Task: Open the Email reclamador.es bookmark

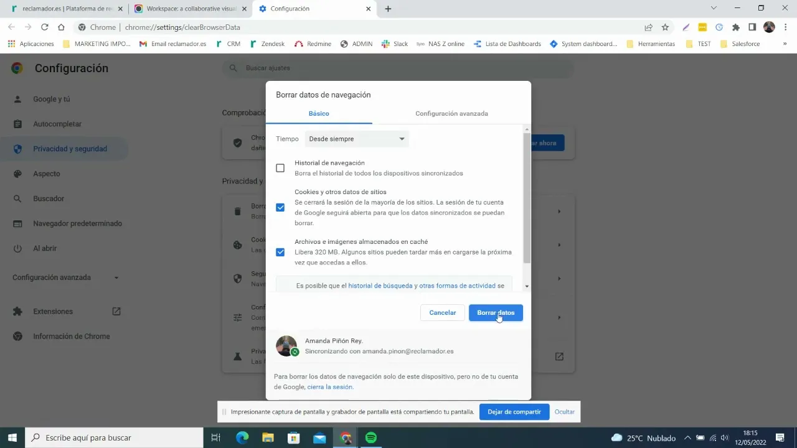Action: (172, 44)
